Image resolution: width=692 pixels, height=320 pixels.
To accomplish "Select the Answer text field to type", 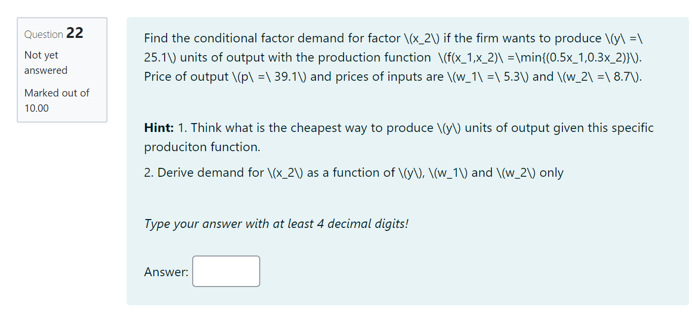I will 226,271.
